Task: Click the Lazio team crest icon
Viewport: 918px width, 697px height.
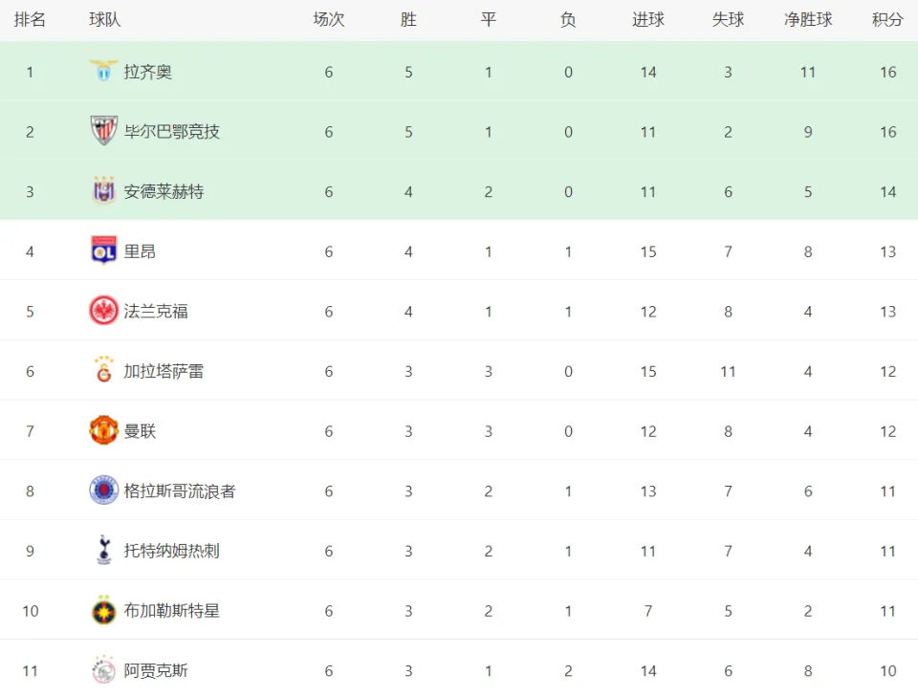Action: pyautogui.click(x=103, y=72)
